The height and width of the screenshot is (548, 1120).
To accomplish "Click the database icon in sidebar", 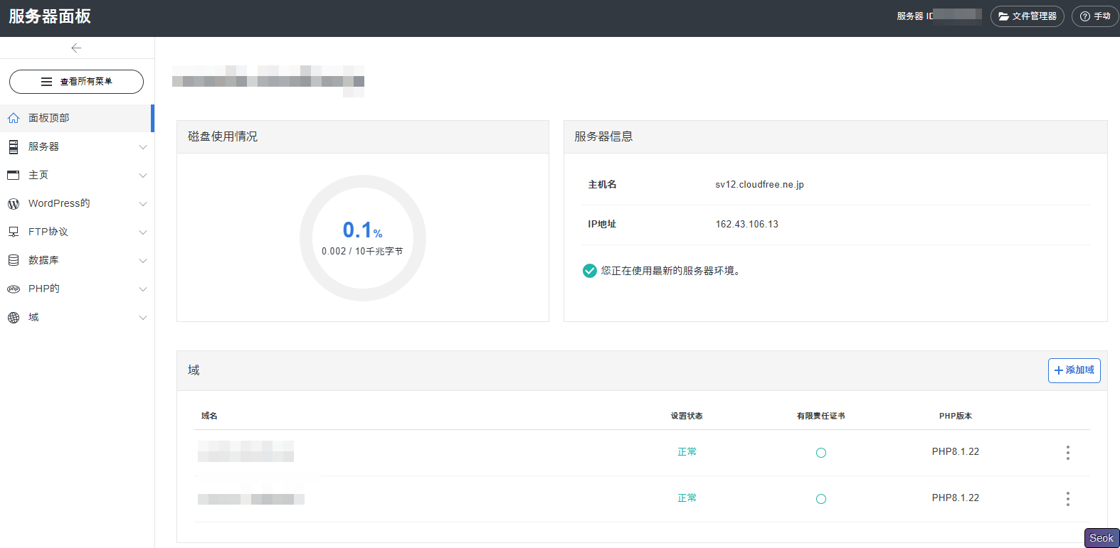I will point(14,261).
